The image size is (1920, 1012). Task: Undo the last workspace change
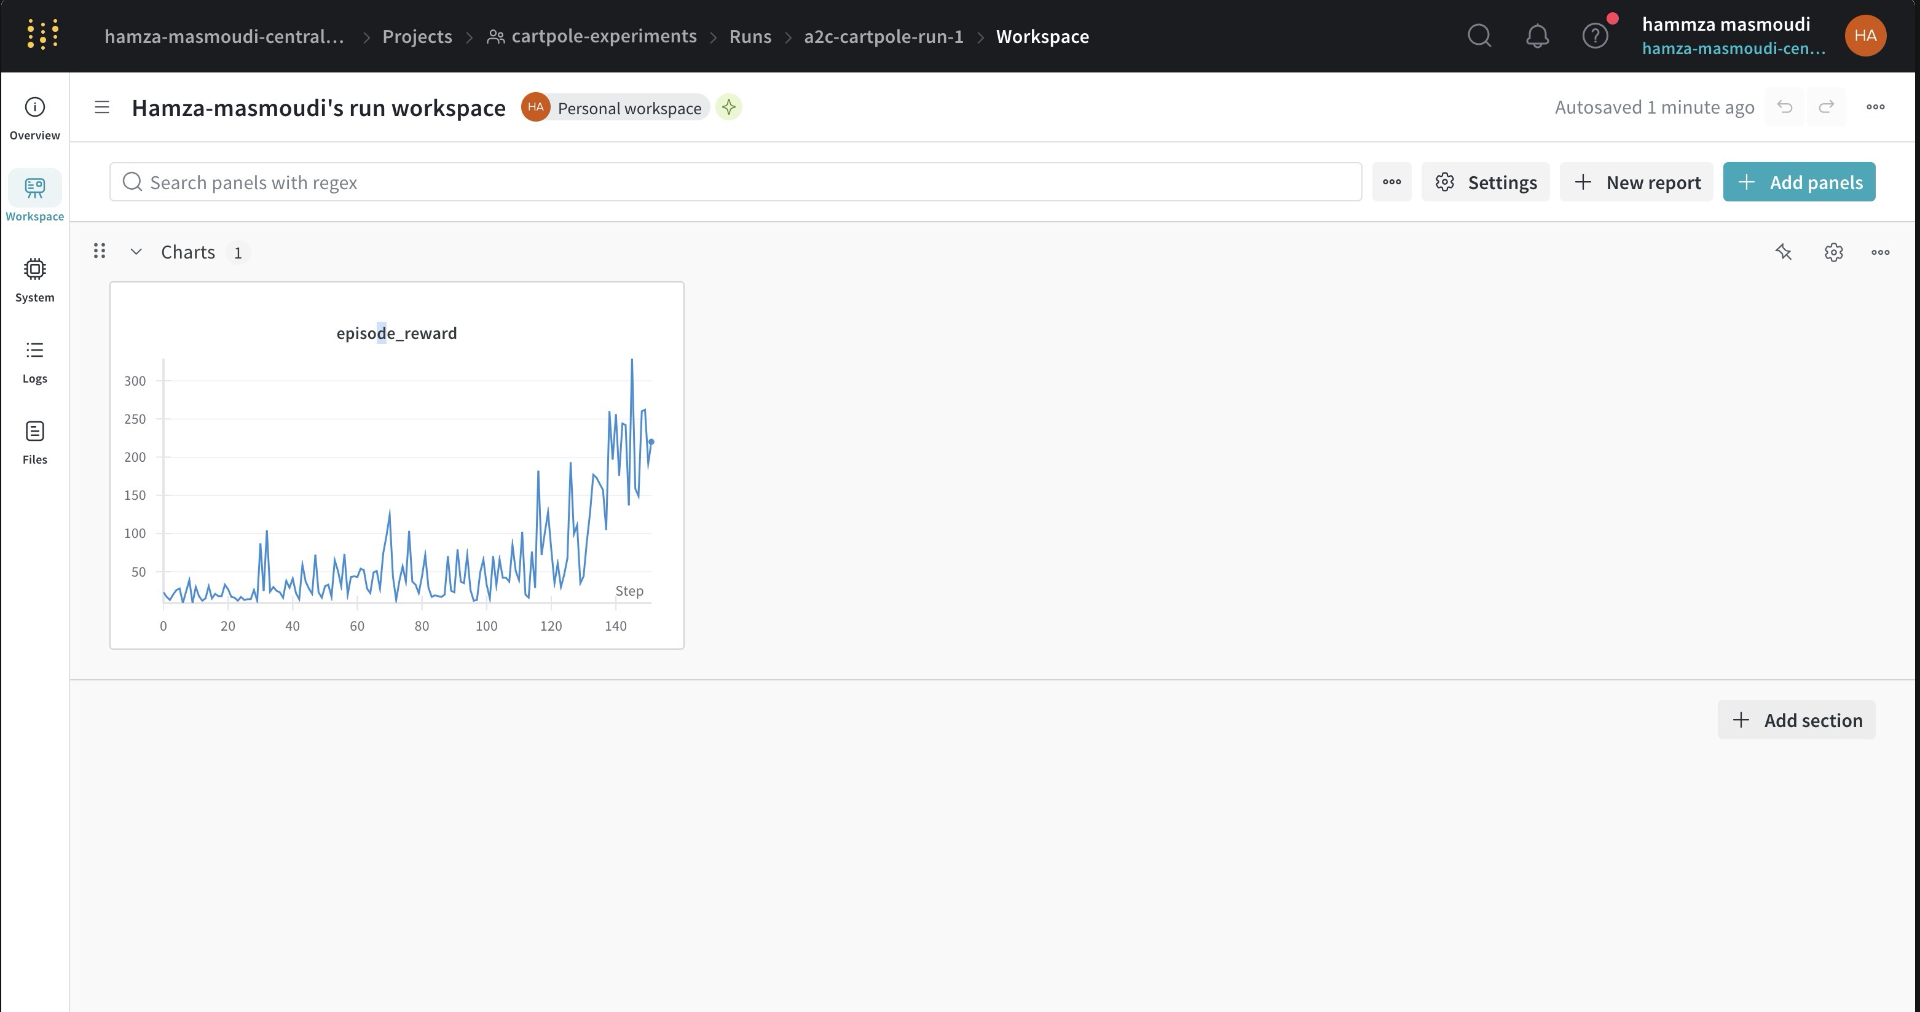1784,107
